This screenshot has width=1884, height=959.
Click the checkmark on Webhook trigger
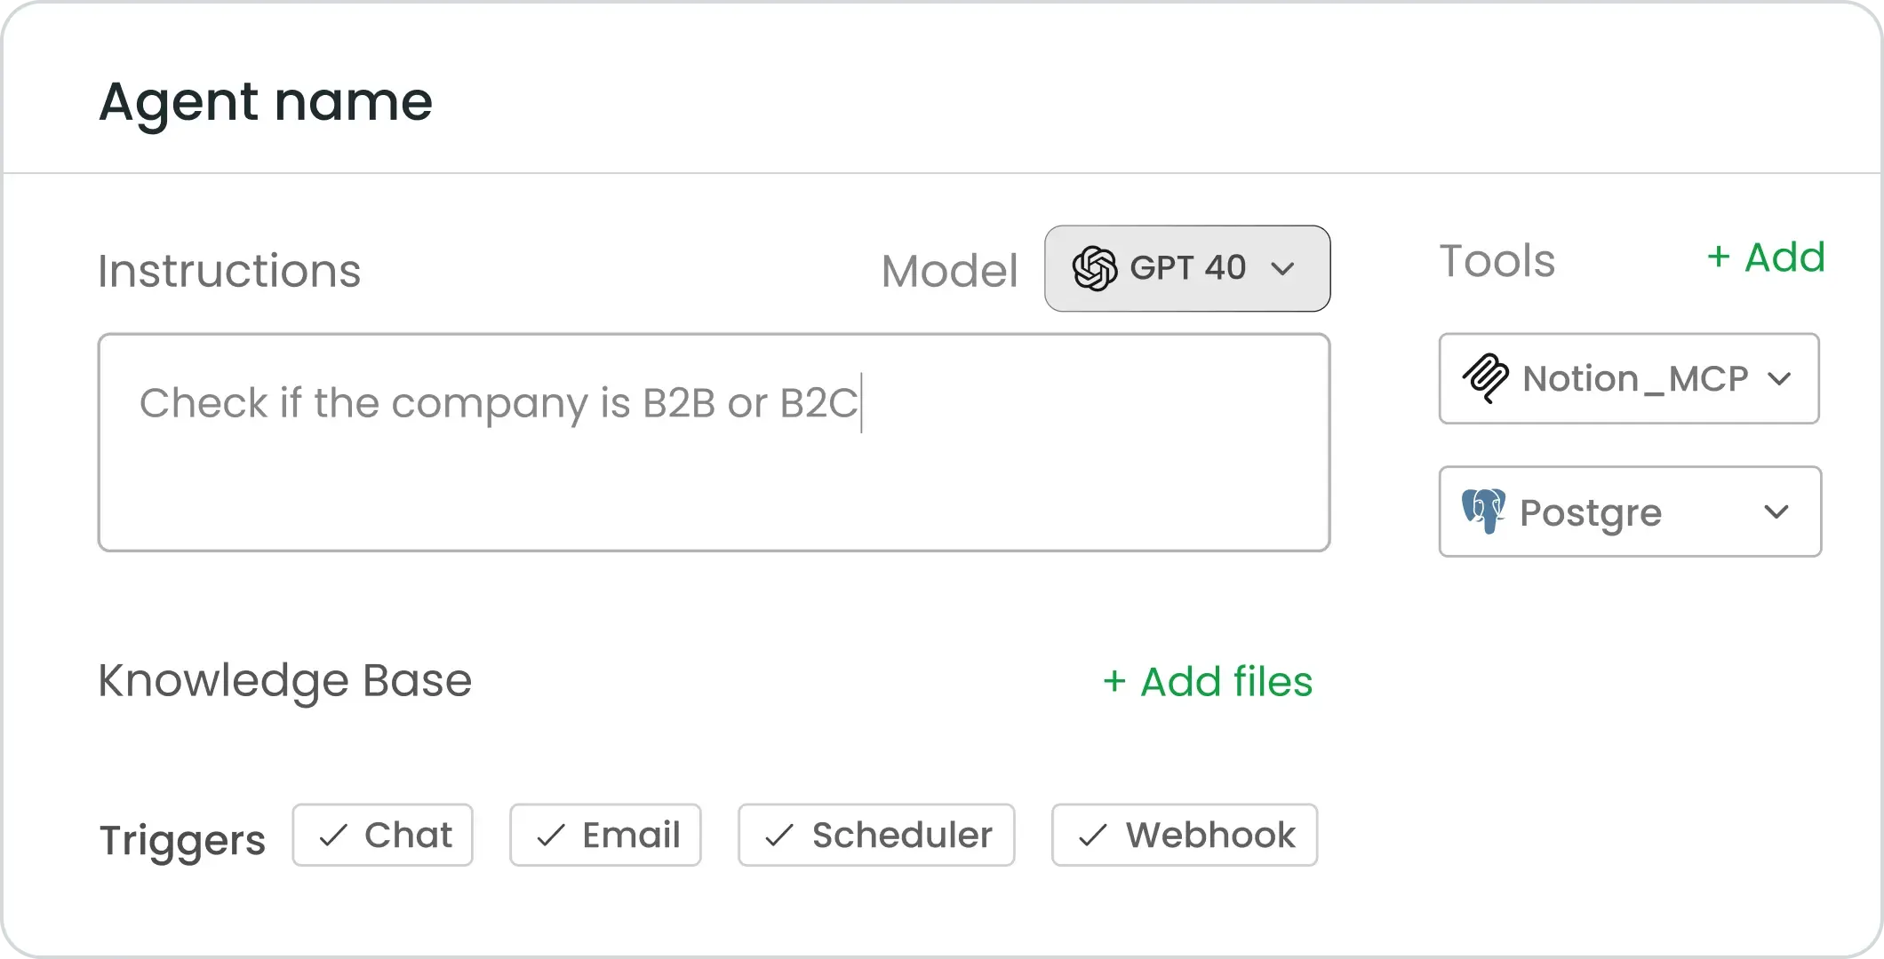pos(1092,835)
